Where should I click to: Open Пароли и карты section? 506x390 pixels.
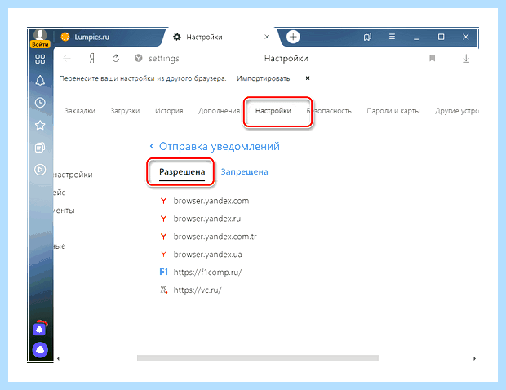[393, 111]
